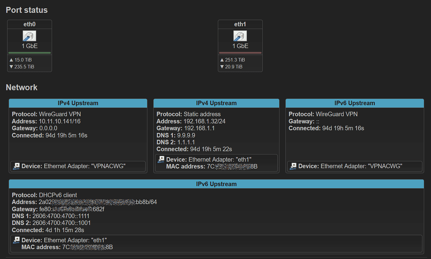
Task: Collapse the WireGuard IPv4 Upstream panel header
Action: [78, 103]
